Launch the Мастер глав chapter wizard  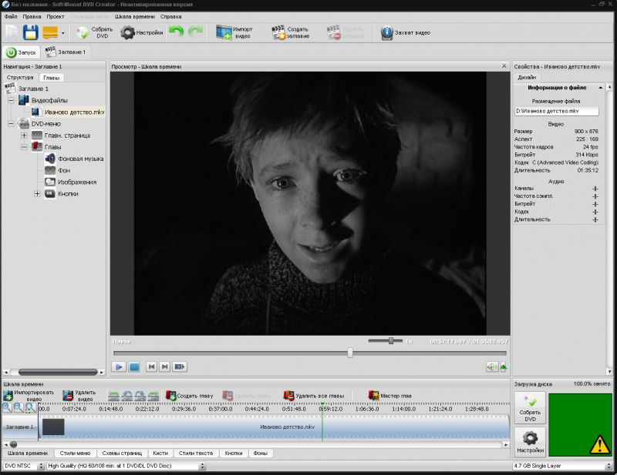coord(390,396)
